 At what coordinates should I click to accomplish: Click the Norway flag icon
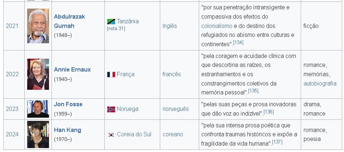coord(111,109)
